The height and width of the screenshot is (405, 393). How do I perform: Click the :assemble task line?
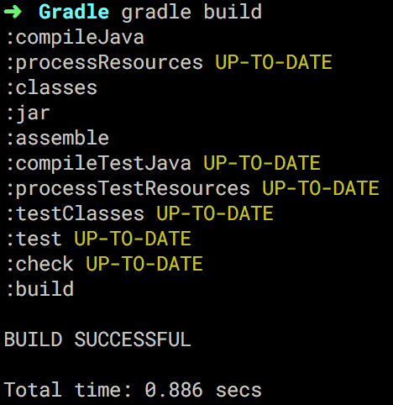pos(57,138)
